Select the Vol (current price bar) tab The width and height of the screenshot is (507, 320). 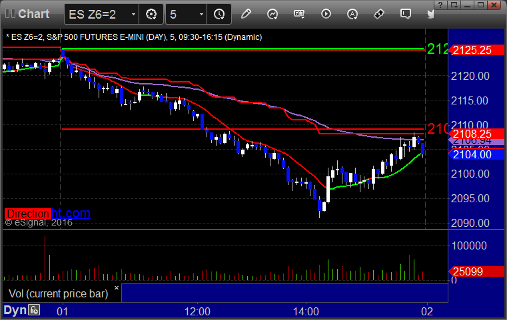tap(58, 293)
